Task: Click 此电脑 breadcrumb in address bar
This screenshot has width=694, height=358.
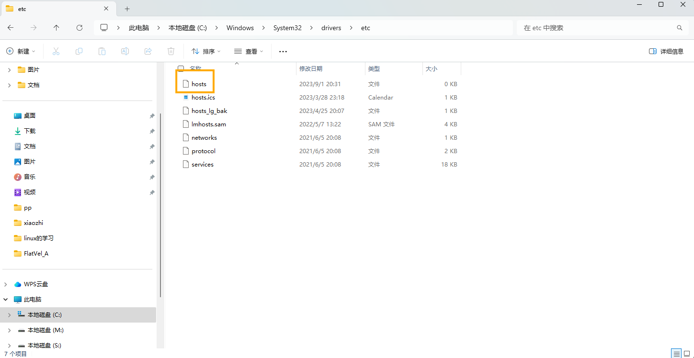Action: pyautogui.click(x=139, y=28)
